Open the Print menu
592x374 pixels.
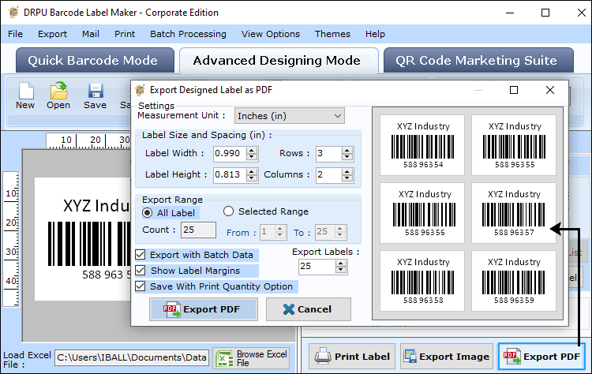click(125, 34)
